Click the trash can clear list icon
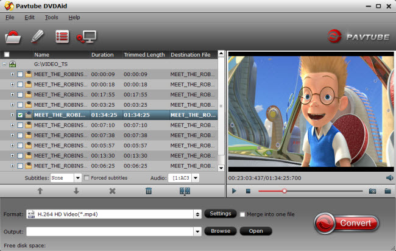This screenshot has height=251, width=396. (149, 191)
